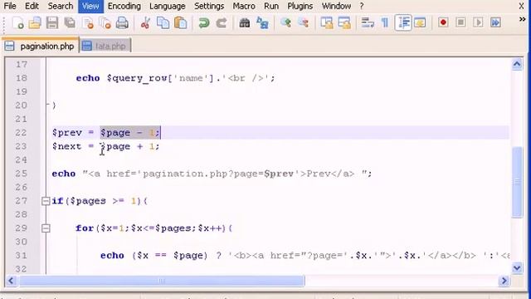Open Replace dialog toolbar icon

click(262, 23)
